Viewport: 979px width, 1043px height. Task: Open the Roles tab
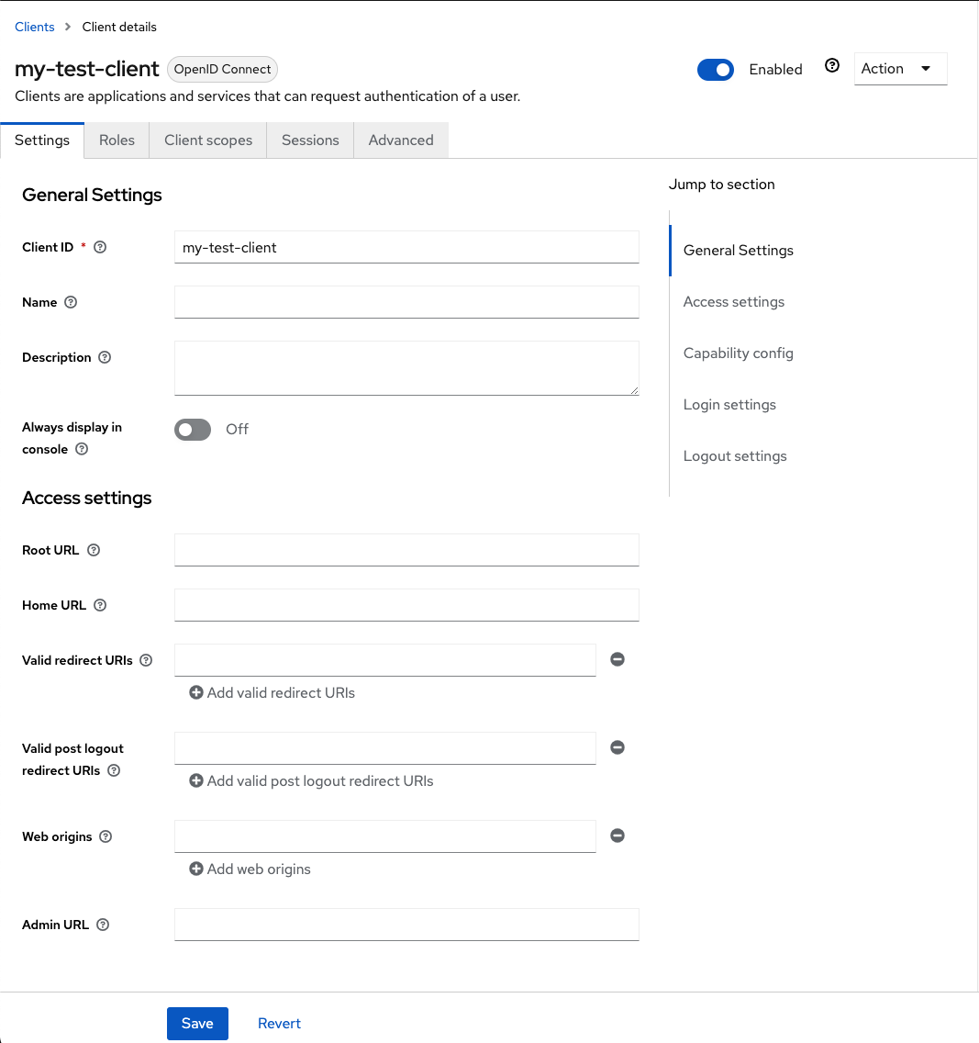pos(117,140)
